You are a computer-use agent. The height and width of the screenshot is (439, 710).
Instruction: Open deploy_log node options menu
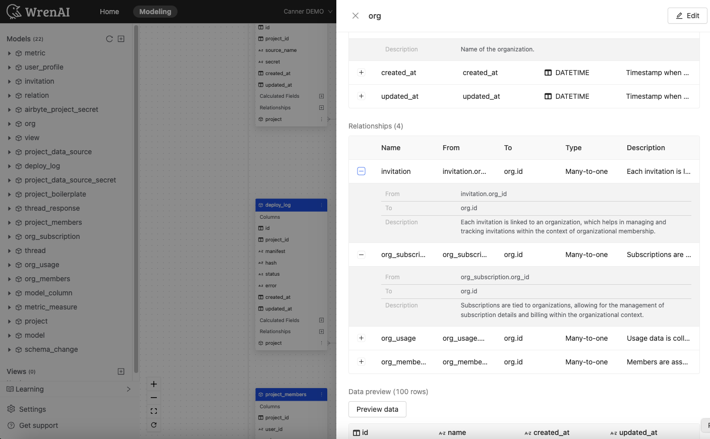point(321,205)
